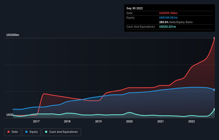Viewport: 219px width, 140px height.
Task: Select the 2022 x-axis label
Action: [192, 121]
